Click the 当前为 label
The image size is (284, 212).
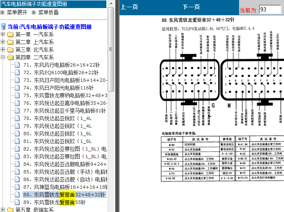248,10
